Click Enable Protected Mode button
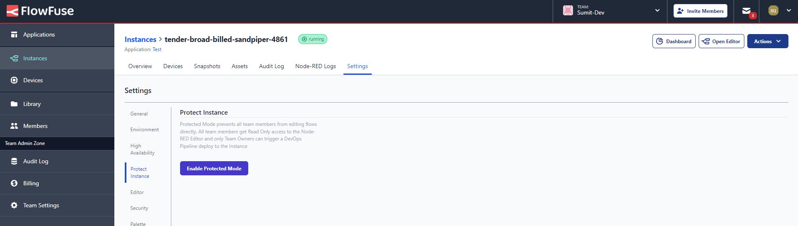The height and width of the screenshot is (226, 798). coord(214,168)
